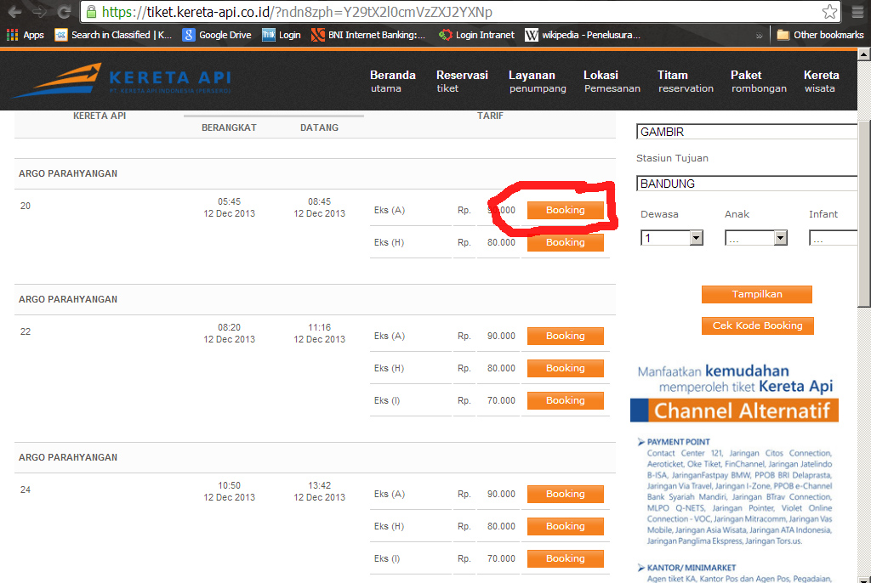The width and height of the screenshot is (871, 583).
Task: Book Eks (H) on train 24
Action: point(565,526)
